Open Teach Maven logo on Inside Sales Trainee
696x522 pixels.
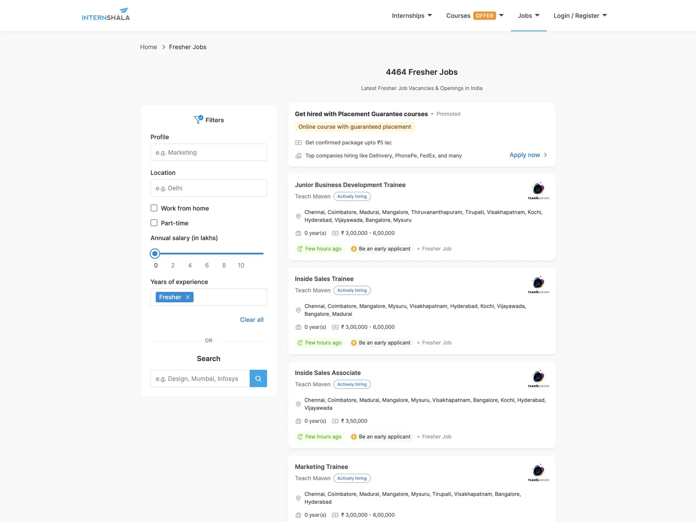point(539,285)
